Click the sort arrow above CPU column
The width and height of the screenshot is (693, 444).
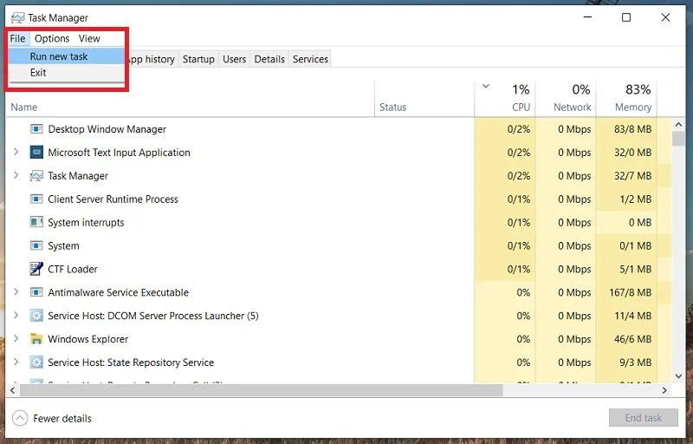coord(486,86)
